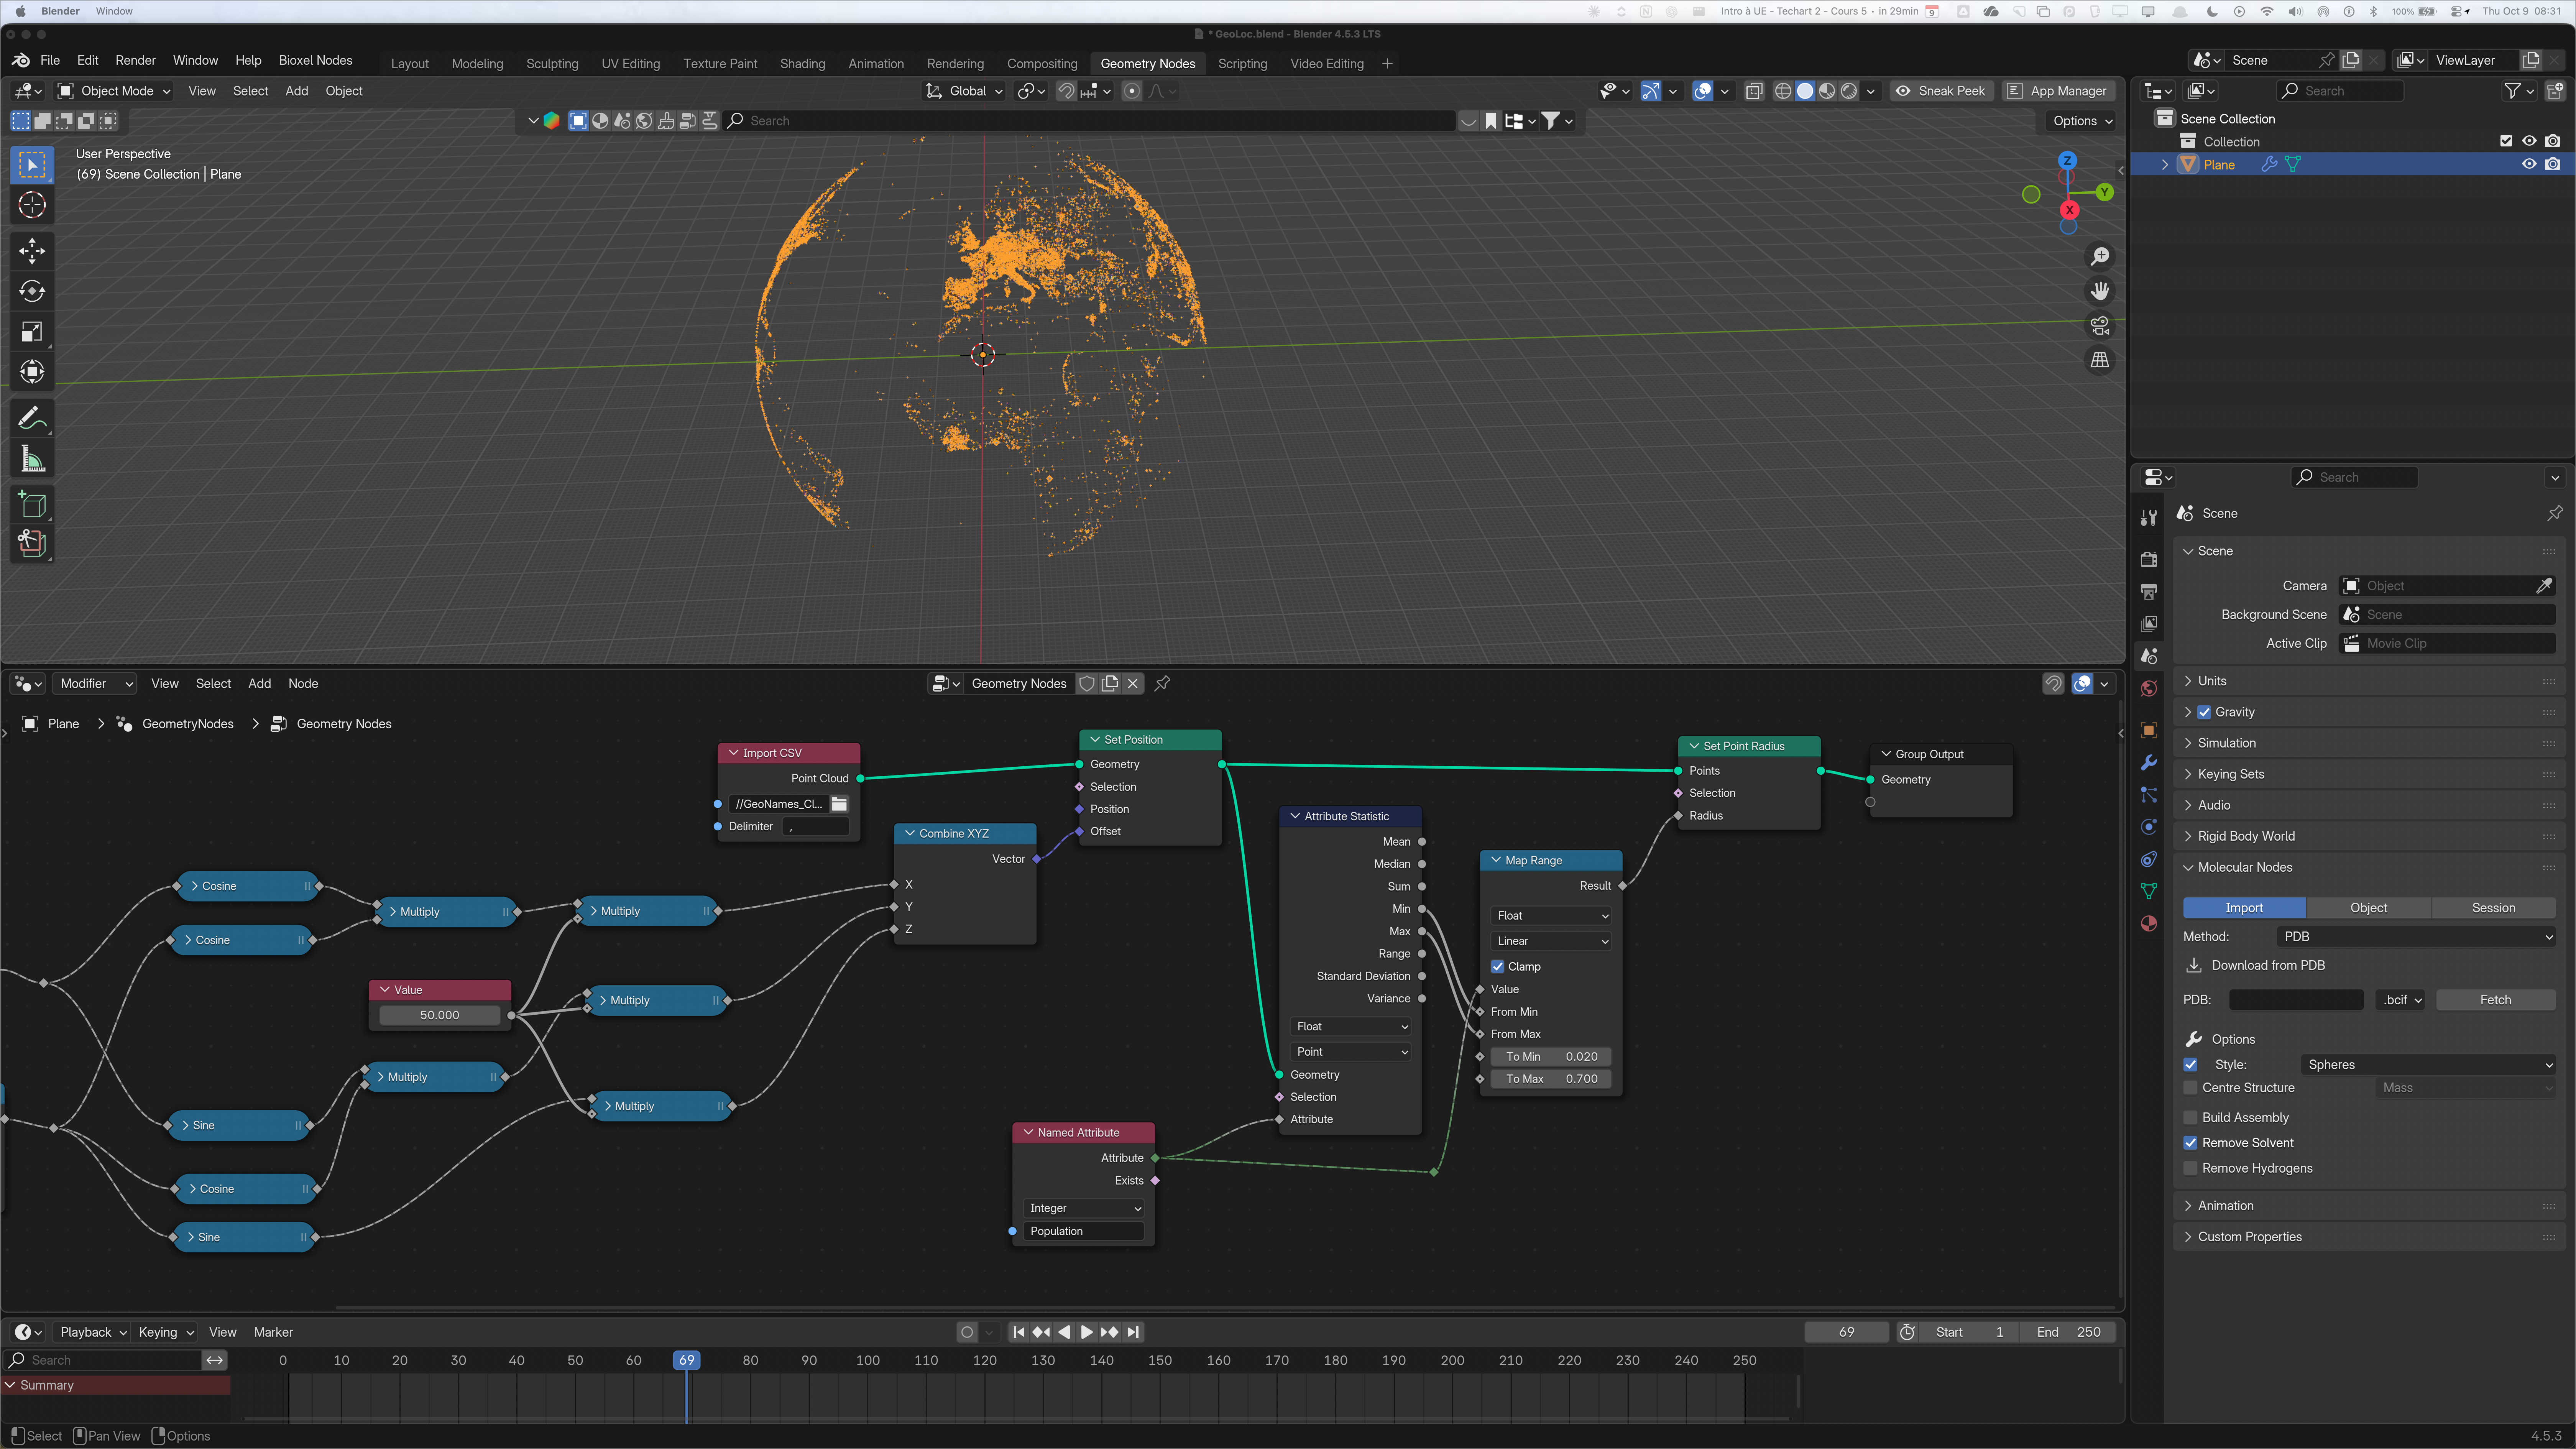Viewport: 2576px width, 1449px height.
Task: Click the Options button in the viewport header
Action: [x=2082, y=121]
